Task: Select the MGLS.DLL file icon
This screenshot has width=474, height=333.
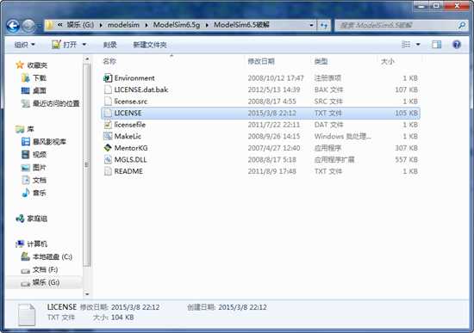Action: pos(108,159)
